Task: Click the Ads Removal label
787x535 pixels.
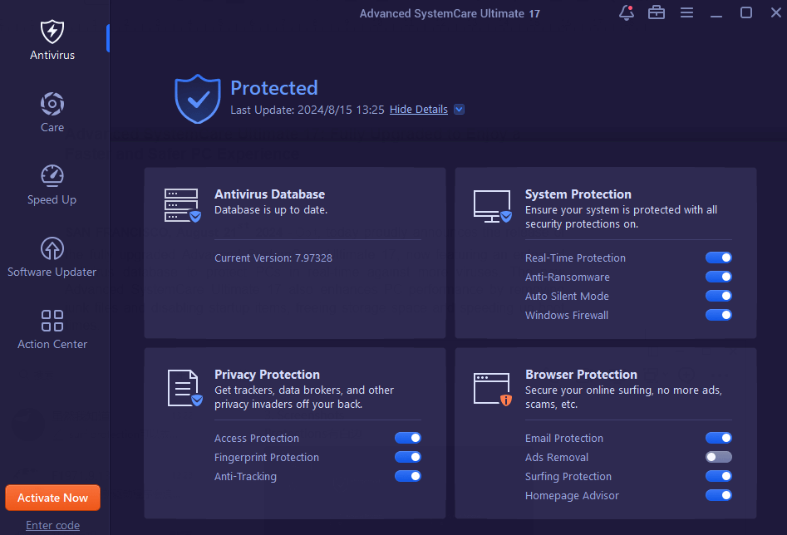Action: point(557,457)
